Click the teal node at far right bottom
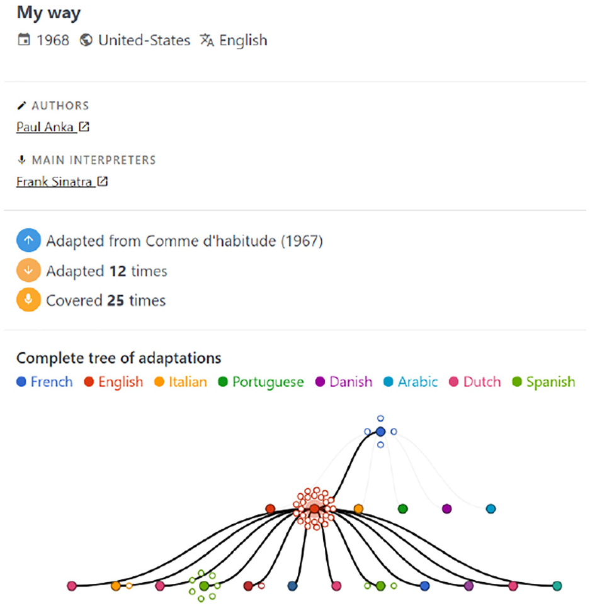Screen dimensions: 590x611 point(557,586)
